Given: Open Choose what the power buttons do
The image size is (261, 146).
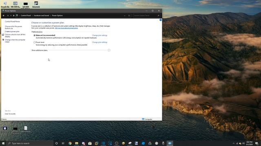Looking at the screenshot, I should (x=13, y=27).
